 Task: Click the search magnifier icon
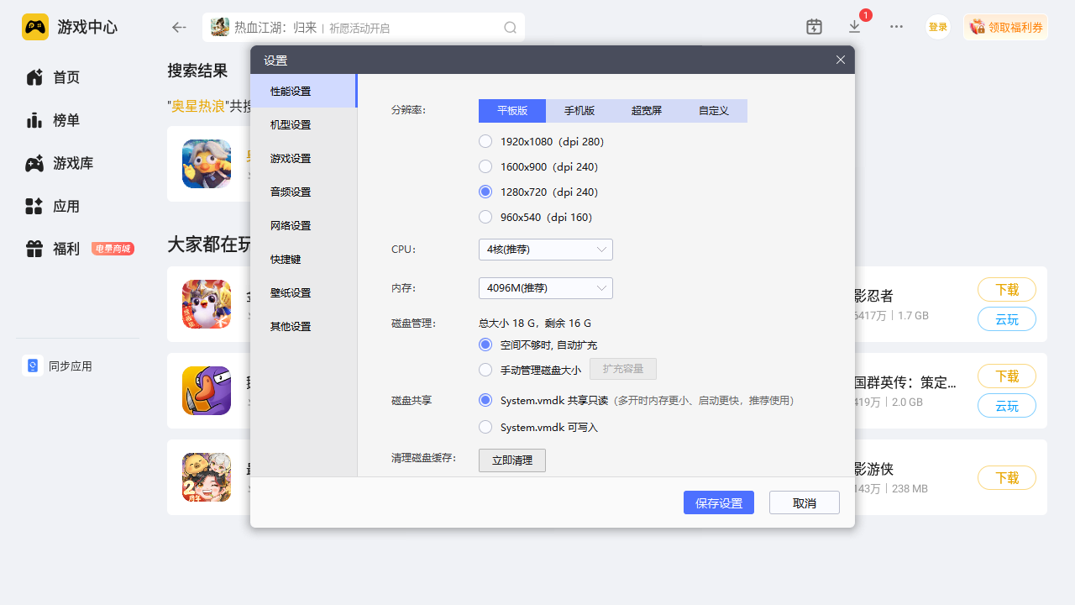tap(510, 28)
